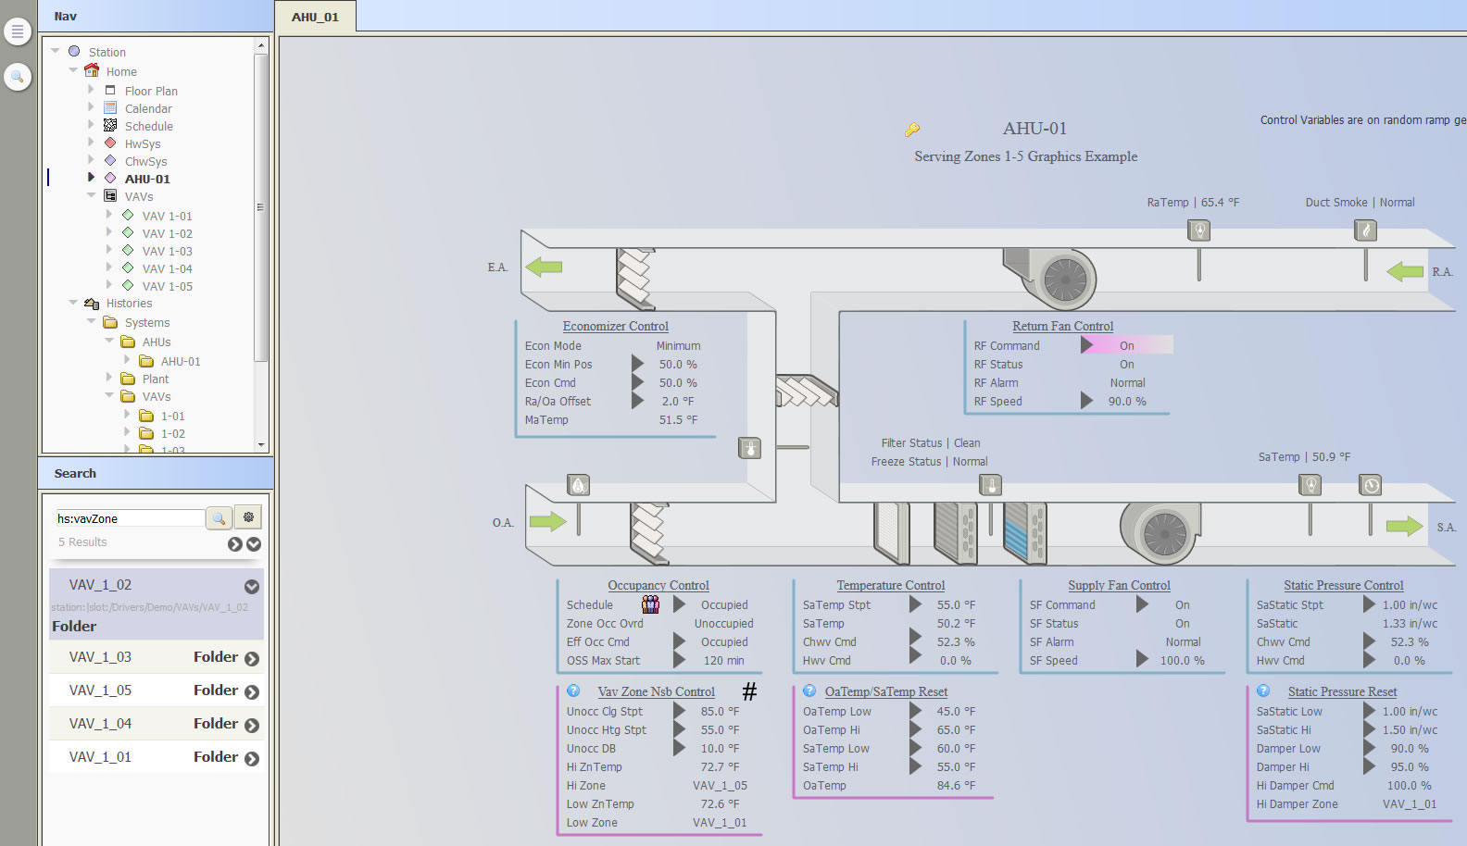Click the Schedule occupancy people icon
The height and width of the screenshot is (846, 1467).
(651, 604)
